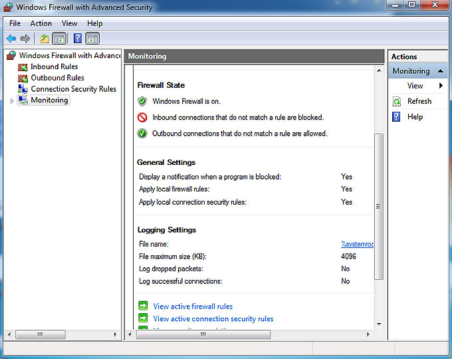Screen dimensions: 452x359
Task: Click the Up One Level folder icon
Action: coord(45,39)
